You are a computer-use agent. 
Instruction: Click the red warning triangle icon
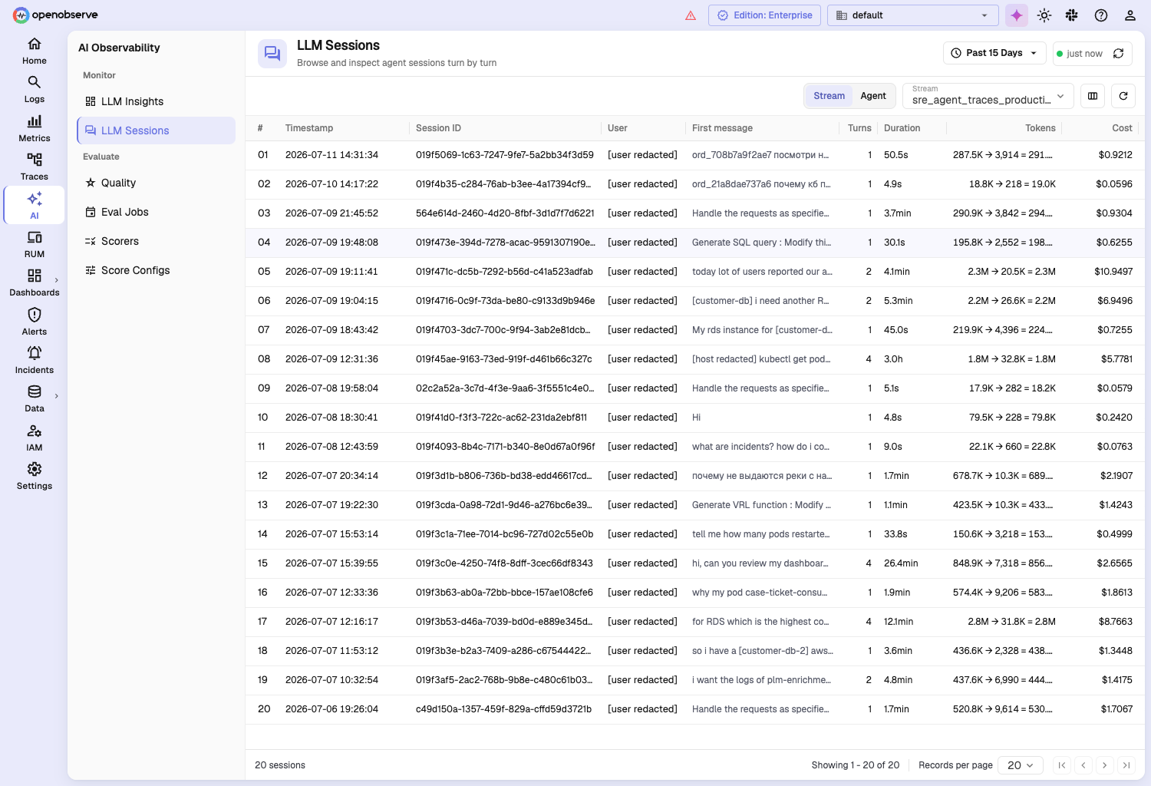[691, 15]
